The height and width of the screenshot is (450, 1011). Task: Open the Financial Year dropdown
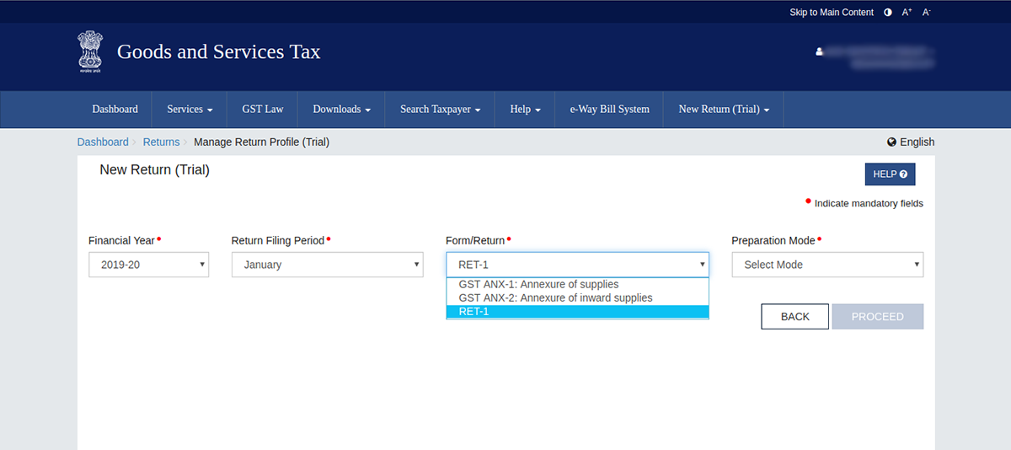click(x=148, y=265)
